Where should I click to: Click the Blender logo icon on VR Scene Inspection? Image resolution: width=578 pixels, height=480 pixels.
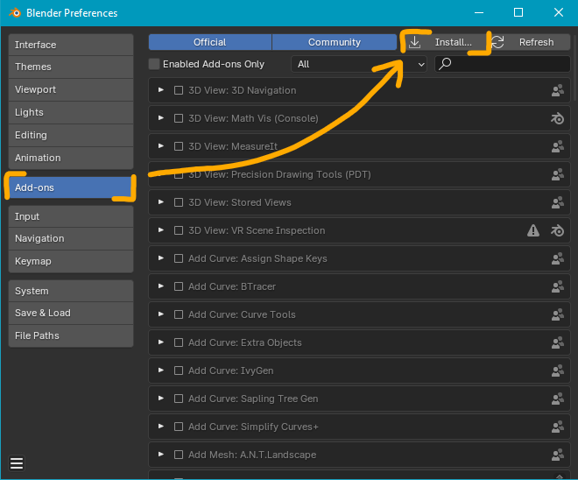[x=557, y=230]
